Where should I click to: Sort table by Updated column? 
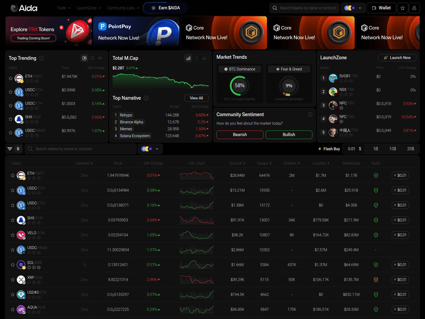(84, 163)
